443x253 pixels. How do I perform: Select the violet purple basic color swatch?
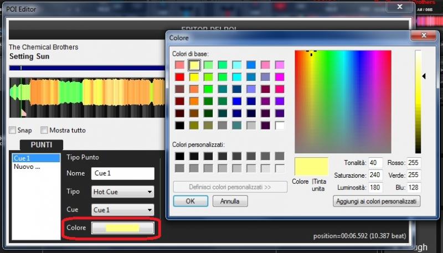click(x=280, y=101)
